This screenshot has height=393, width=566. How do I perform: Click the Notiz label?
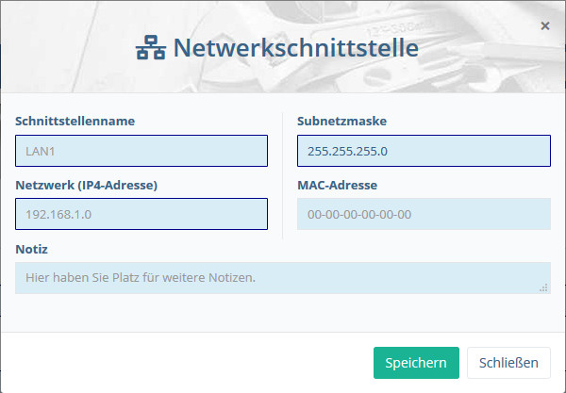coord(31,249)
